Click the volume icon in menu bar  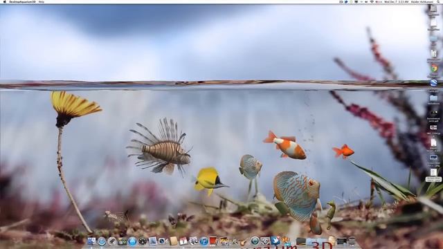pyautogui.click(x=366, y=1)
